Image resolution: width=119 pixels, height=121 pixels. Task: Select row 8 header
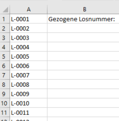(x=5, y=84)
